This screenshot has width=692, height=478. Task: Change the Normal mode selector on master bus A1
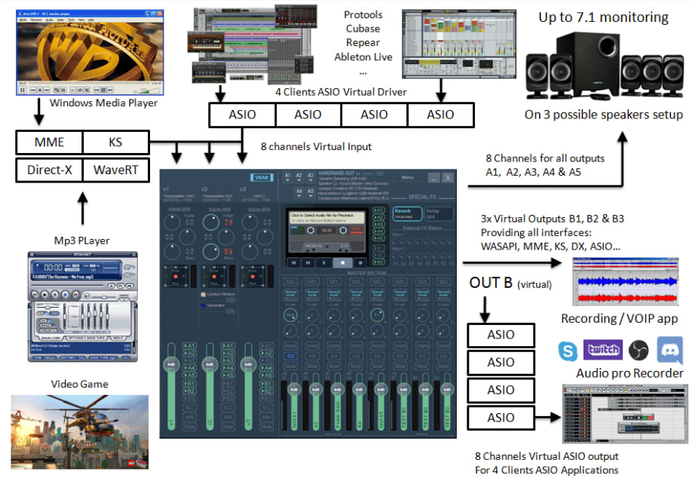coord(291,294)
